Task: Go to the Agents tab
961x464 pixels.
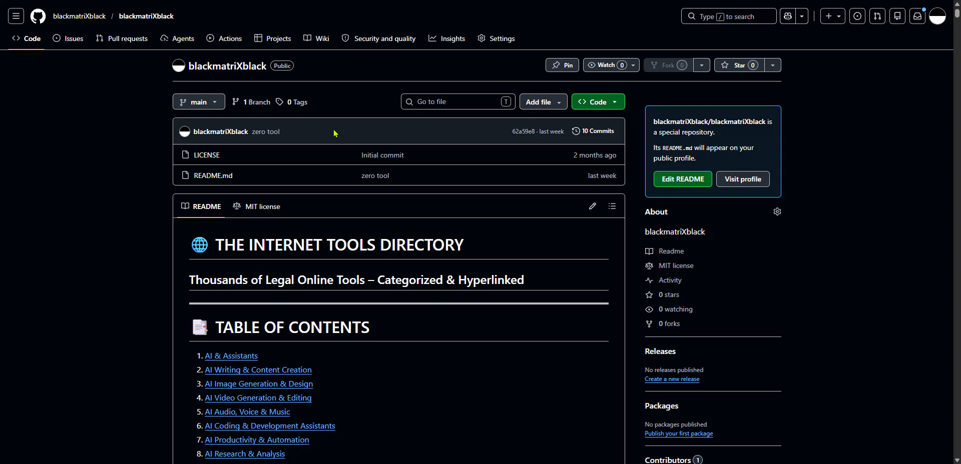Action: point(177,38)
